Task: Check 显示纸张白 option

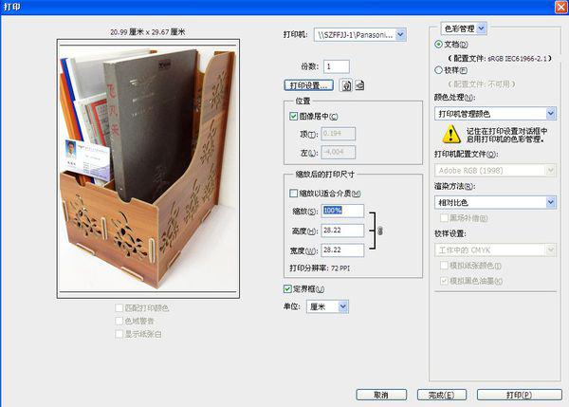Action: pyautogui.click(x=119, y=334)
